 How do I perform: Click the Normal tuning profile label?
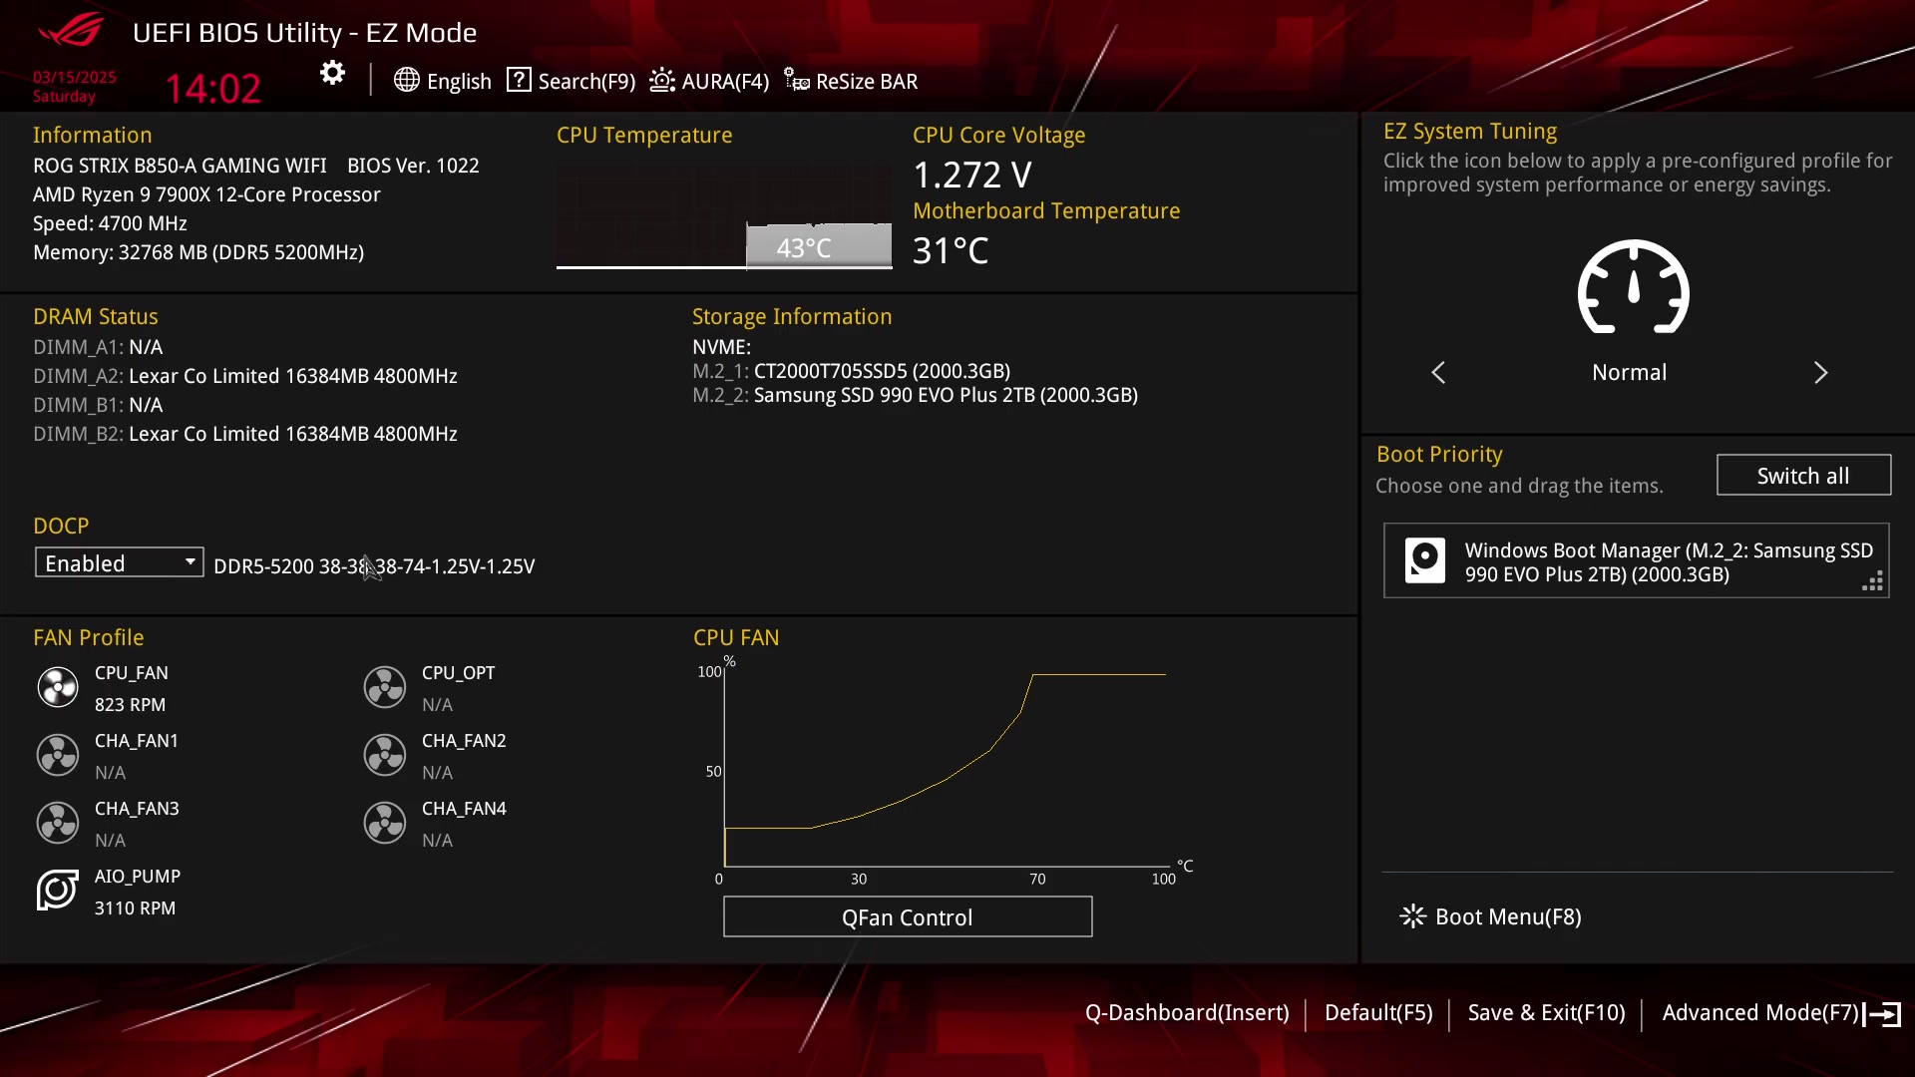tap(1629, 372)
